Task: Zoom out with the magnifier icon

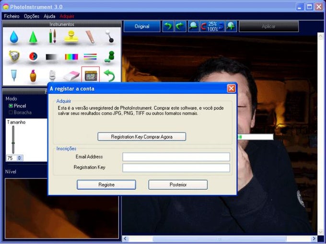Action: click(194, 26)
